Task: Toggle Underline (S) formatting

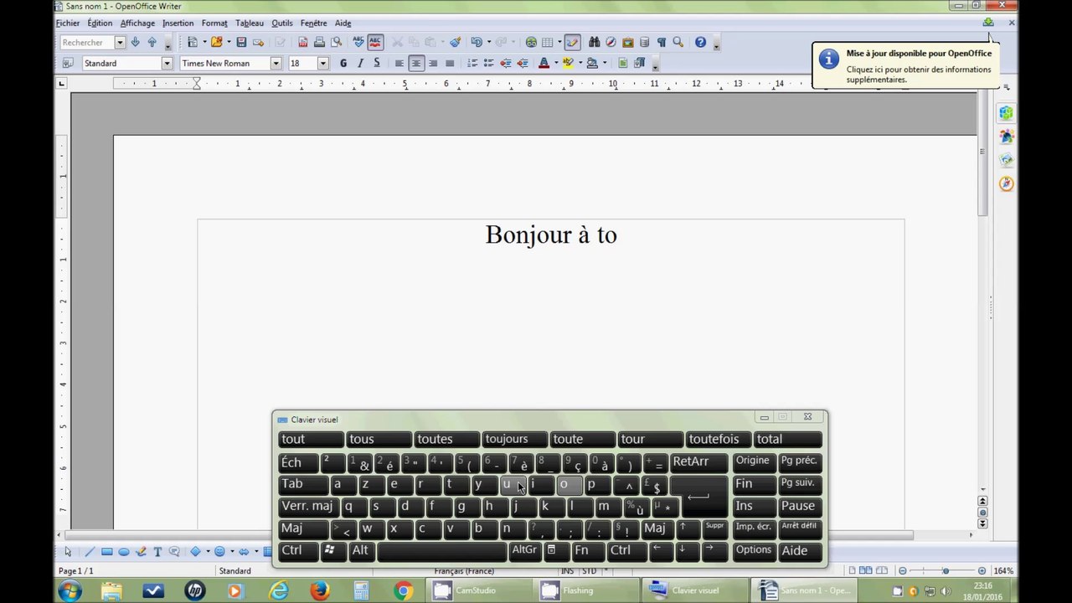Action: (377, 63)
